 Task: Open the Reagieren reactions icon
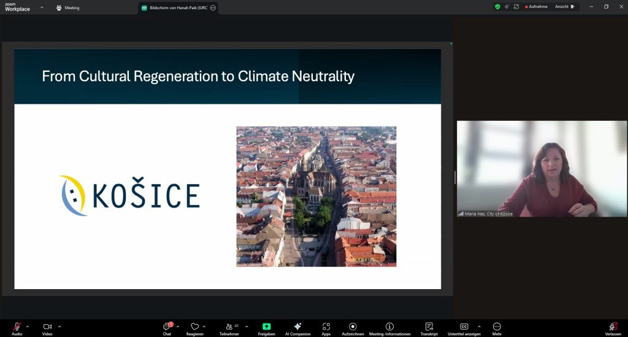pos(194,327)
